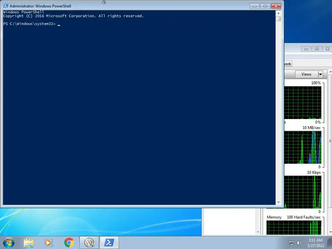This screenshot has height=249, width=332.
Task: Click the CPU 100% usage graph
Action: pos(303,103)
